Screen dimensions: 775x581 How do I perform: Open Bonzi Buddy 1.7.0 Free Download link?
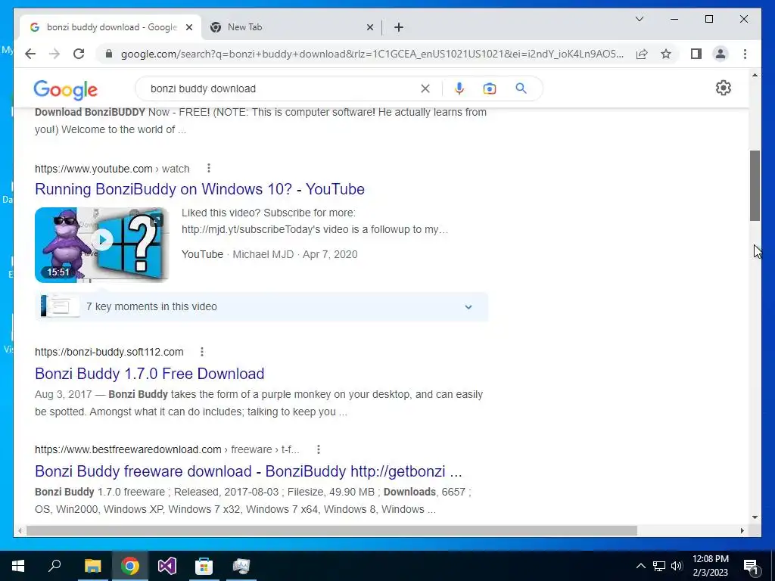149,374
